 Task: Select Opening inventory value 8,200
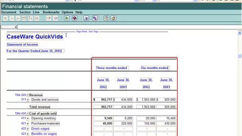(x=123, y=118)
